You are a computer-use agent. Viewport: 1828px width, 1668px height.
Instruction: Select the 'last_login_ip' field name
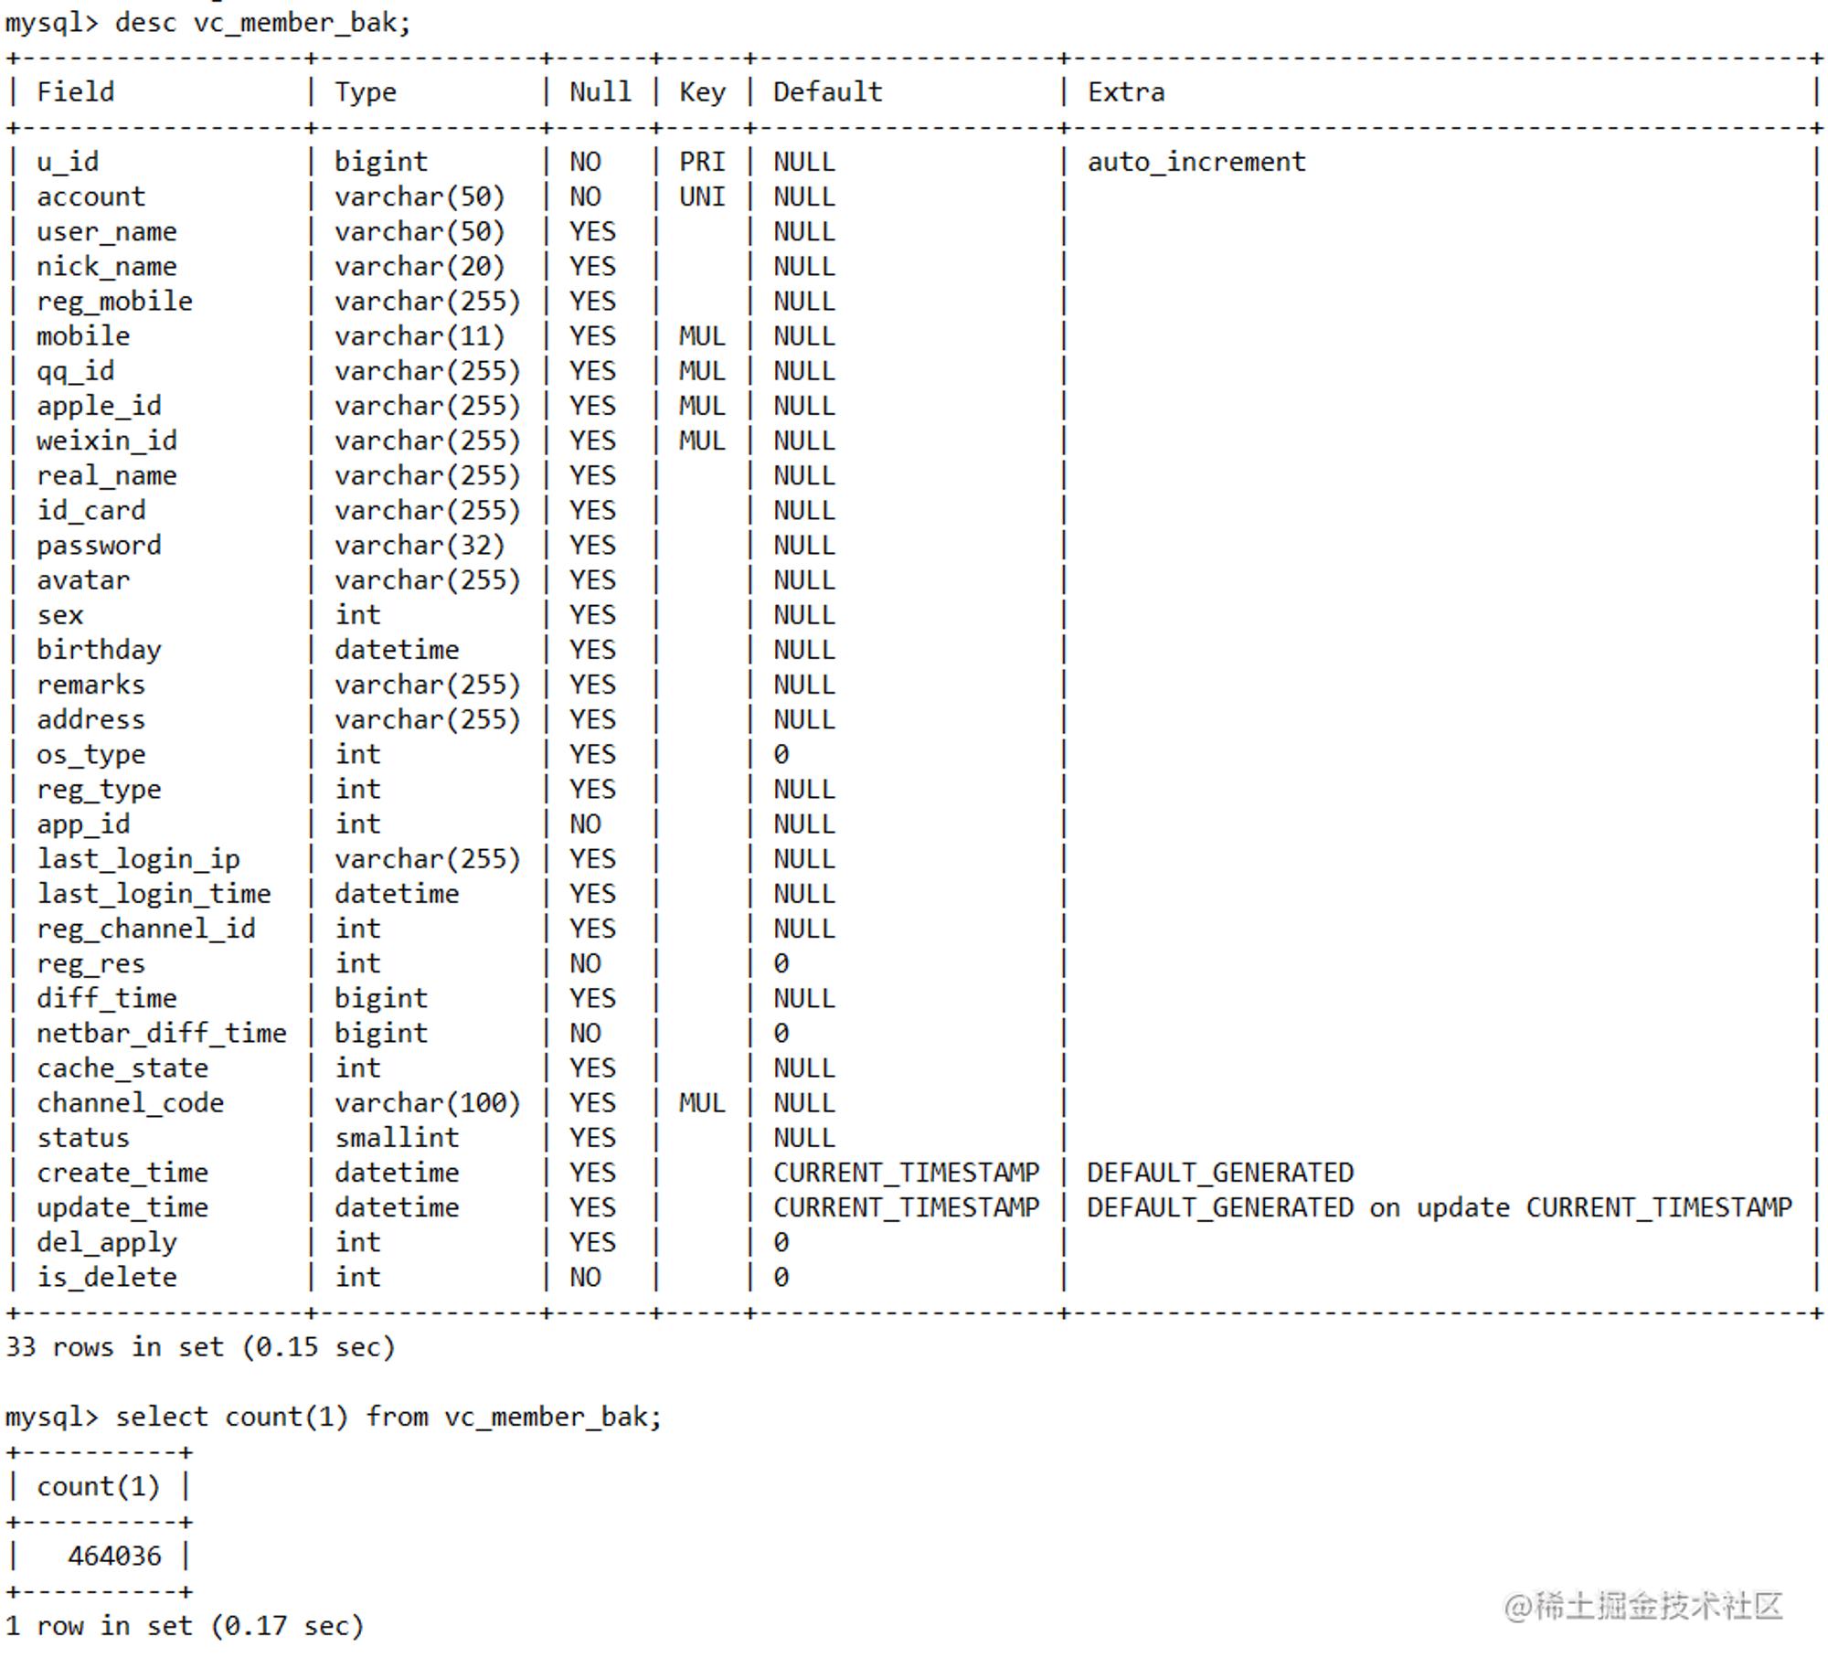[x=139, y=859]
